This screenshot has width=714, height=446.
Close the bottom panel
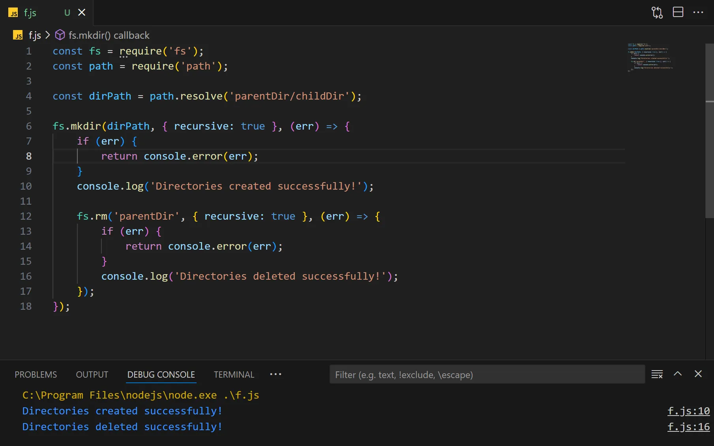698,374
